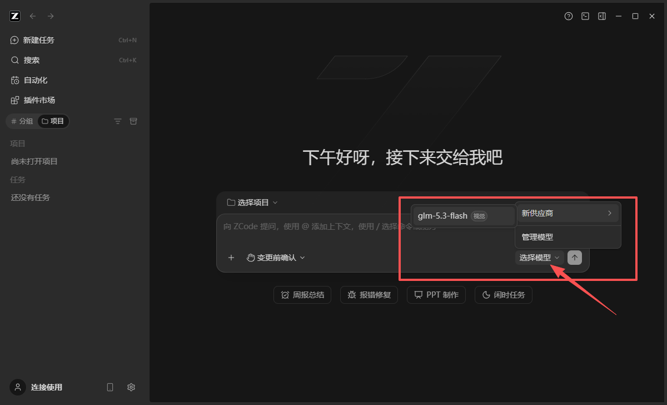Click the ZCode logo icon
The width and height of the screenshot is (667, 405).
click(x=15, y=16)
